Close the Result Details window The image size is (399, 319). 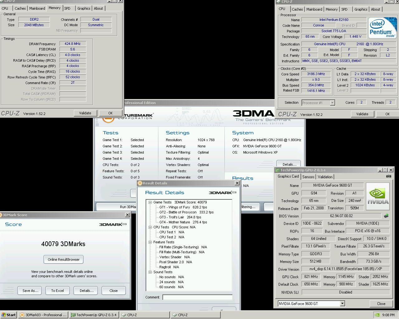(x=237, y=183)
